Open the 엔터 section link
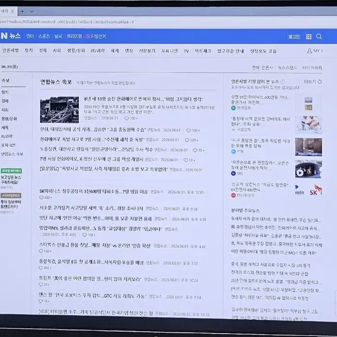Viewport: 337px width, 337px height. coord(30,36)
